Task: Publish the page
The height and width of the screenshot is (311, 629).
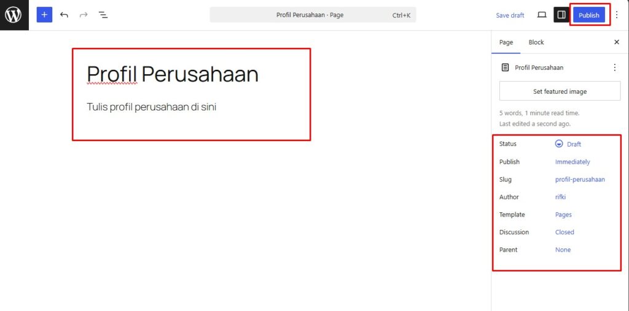Action: pyautogui.click(x=589, y=15)
